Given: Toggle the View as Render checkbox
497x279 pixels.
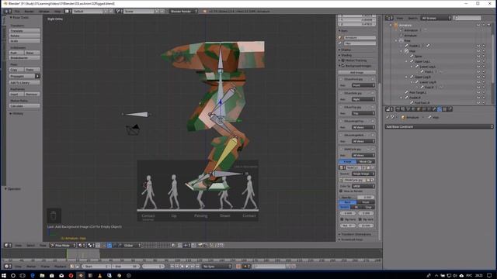Looking at the screenshot, I should (x=341, y=191).
